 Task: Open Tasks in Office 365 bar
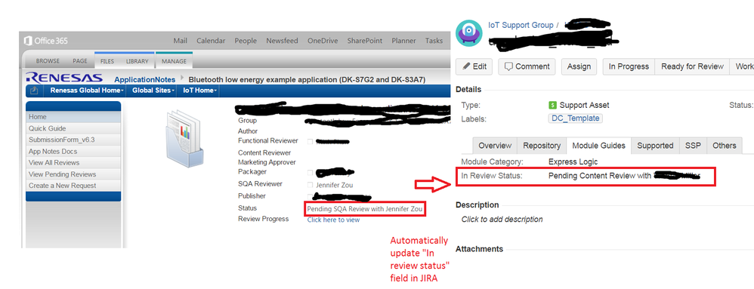pos(434,41)
